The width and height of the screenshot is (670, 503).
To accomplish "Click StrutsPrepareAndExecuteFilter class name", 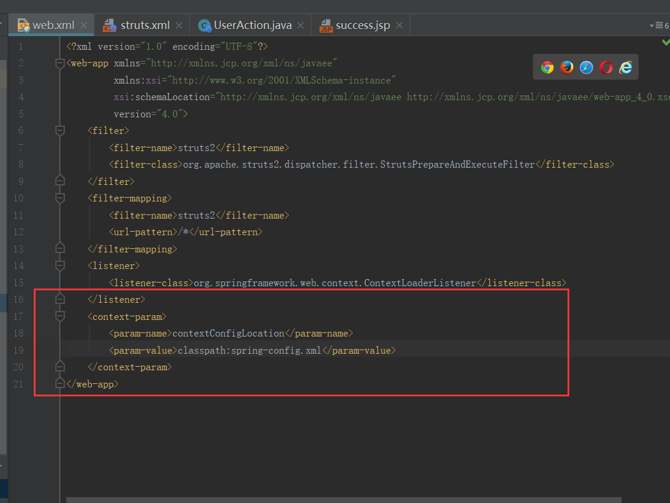I will click(458, 165).
